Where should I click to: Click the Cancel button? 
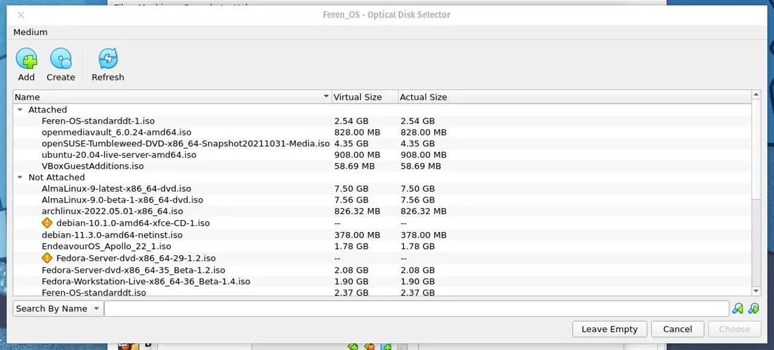point(677,329)
